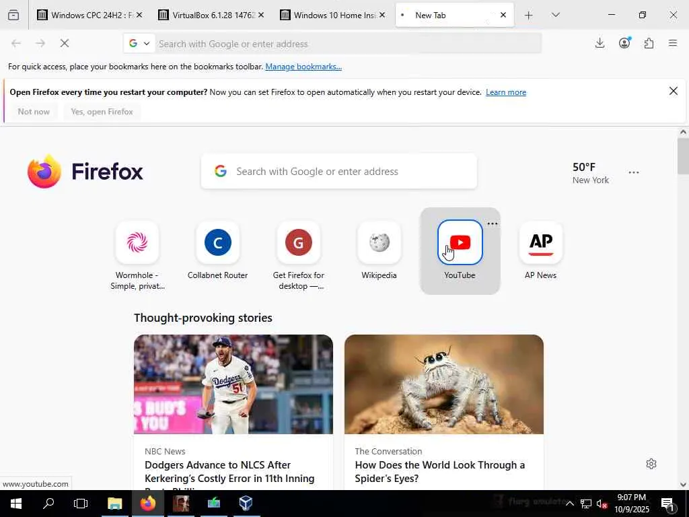
Task: Open File Explorer from the taskbar
Action: pos(114,503)
